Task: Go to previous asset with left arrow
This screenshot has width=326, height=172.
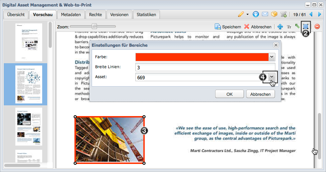Action: pyautogui.click(x=311, y=14)
